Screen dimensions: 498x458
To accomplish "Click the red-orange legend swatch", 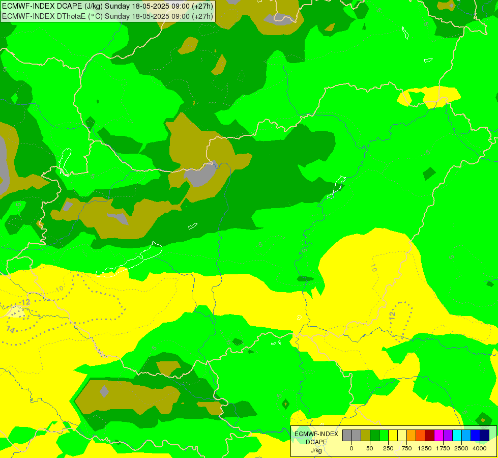I will tap(421, 436).
